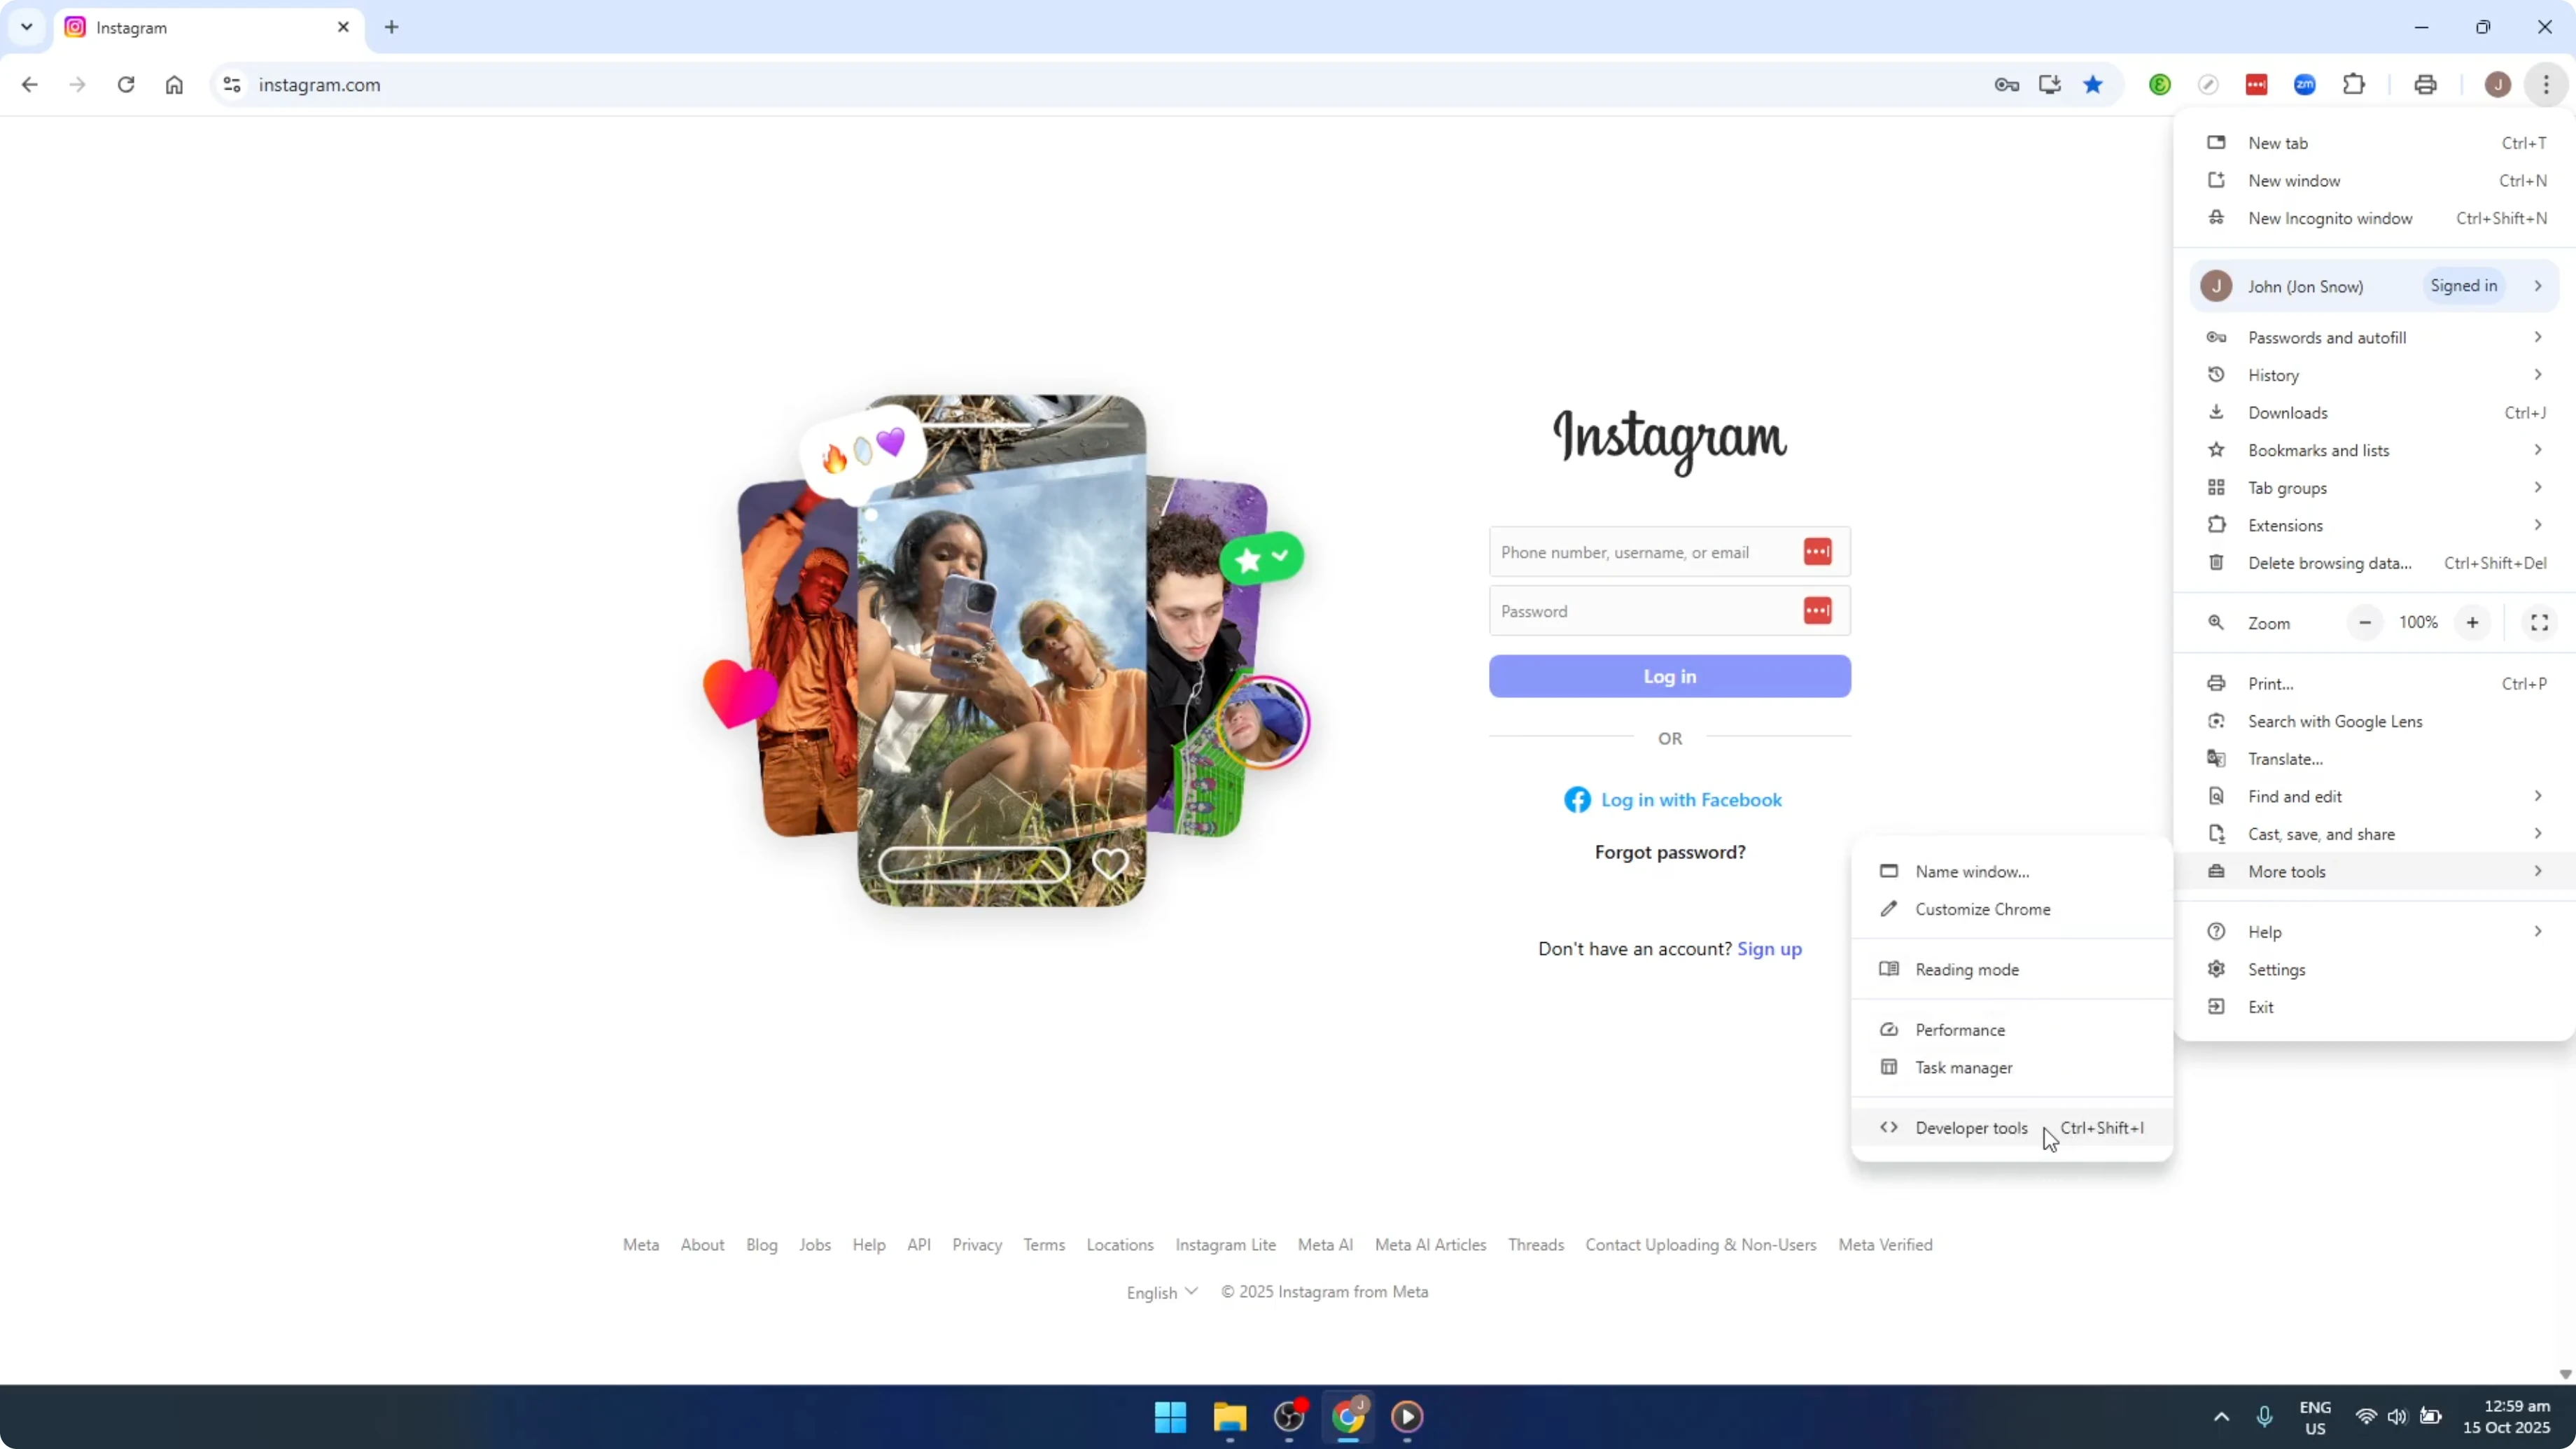Open the Grammarly extension icon
Screen dimensions: 2576x1449
(2160, 85)
